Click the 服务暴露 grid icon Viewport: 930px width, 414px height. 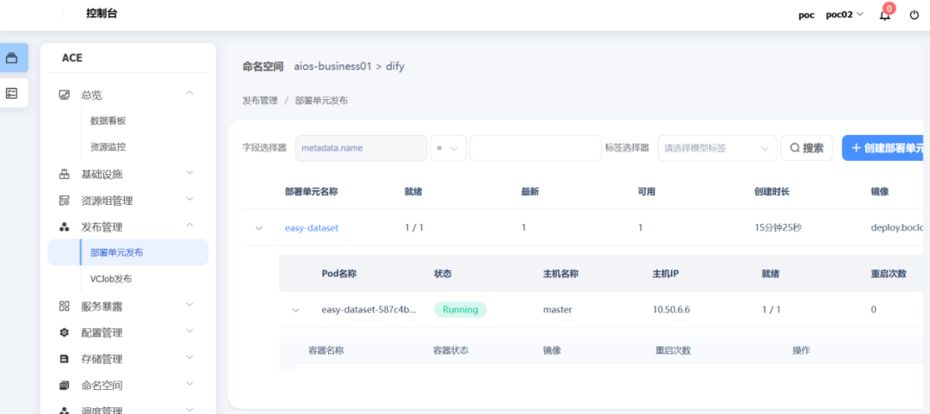coord(64,306)
